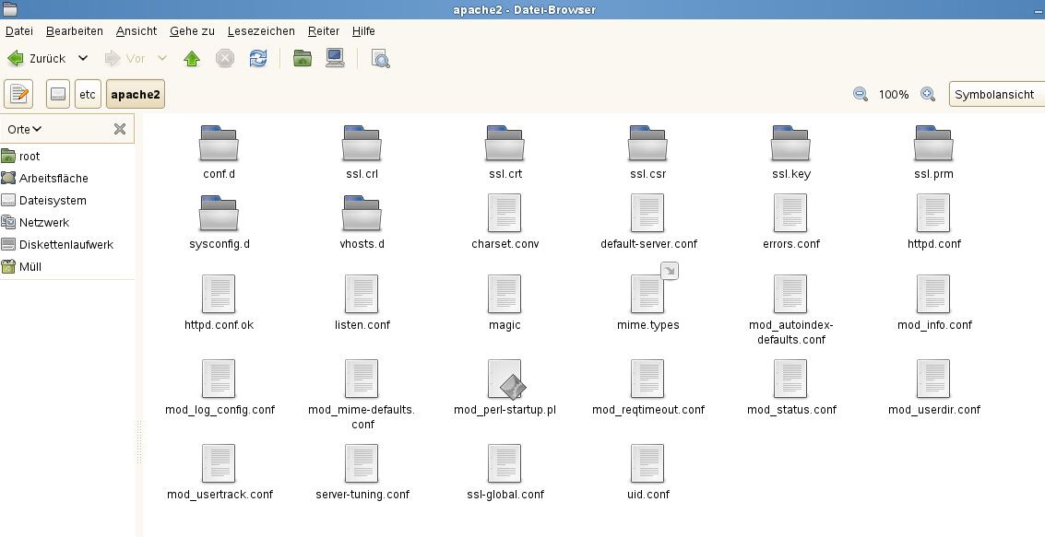Select the errors.conf file icon
1045x537 pixels.
click(x=790, y=213)
